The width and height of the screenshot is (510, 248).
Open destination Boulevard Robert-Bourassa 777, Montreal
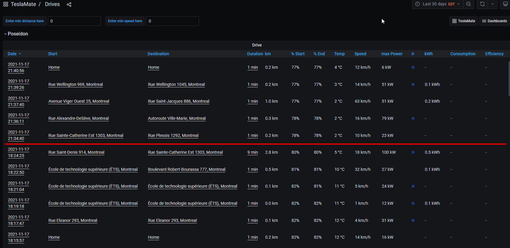click(186, 169)
